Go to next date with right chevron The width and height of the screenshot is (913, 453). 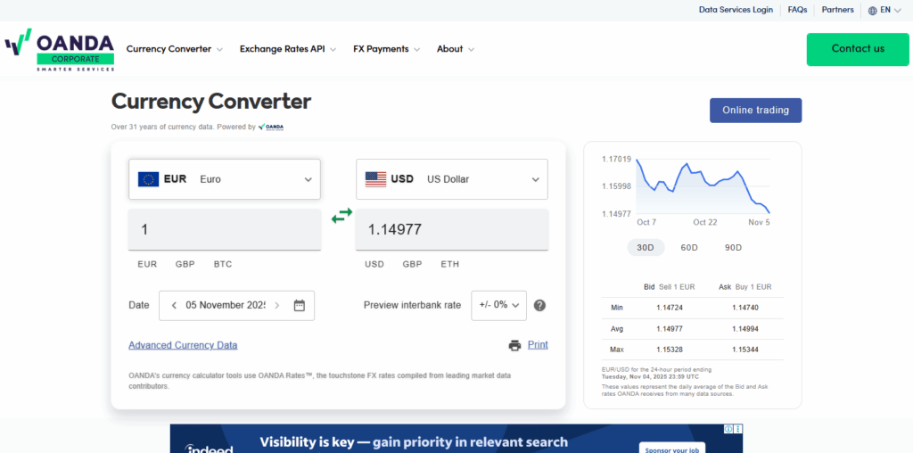pyautogui.click(x=277, y=305)
